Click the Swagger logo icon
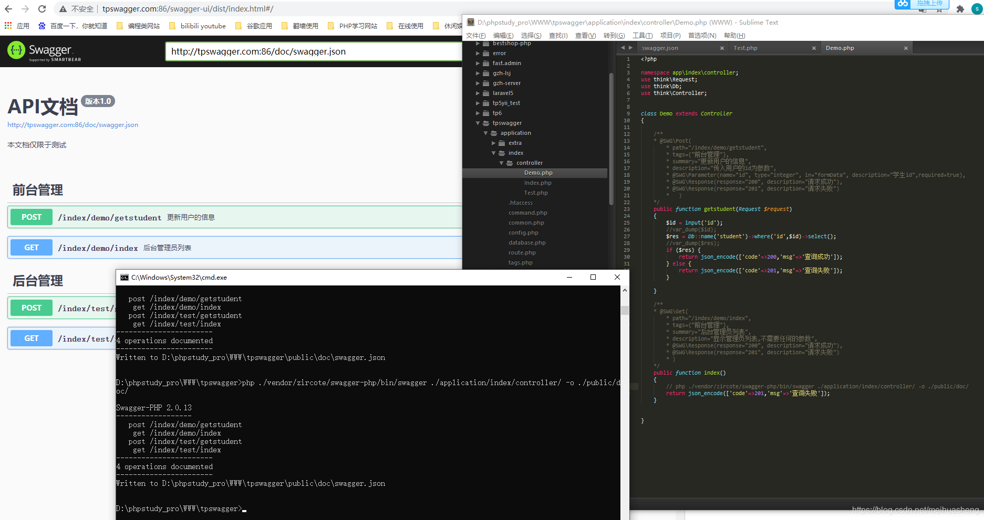This screenshot has height=520, width=984. [16, 50]
